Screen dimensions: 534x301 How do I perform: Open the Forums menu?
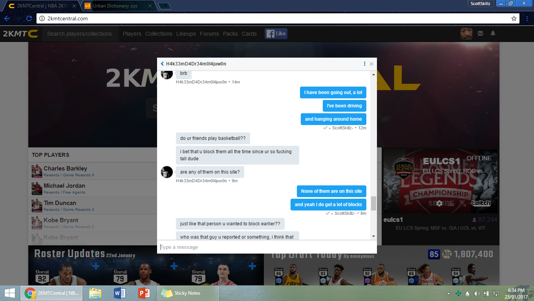coord(209,34)
